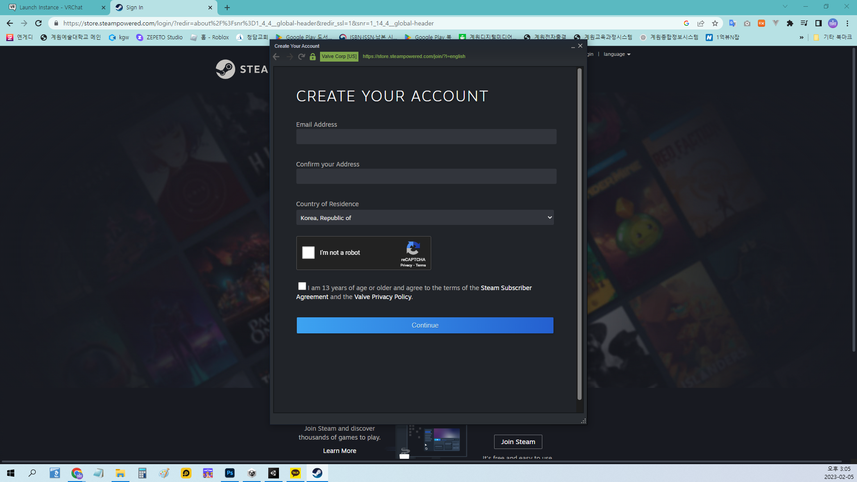The width and height of the screenshot is (857, 482).
Task: Open KakaoTalk from the taskbar
Action: coord(295,473)
